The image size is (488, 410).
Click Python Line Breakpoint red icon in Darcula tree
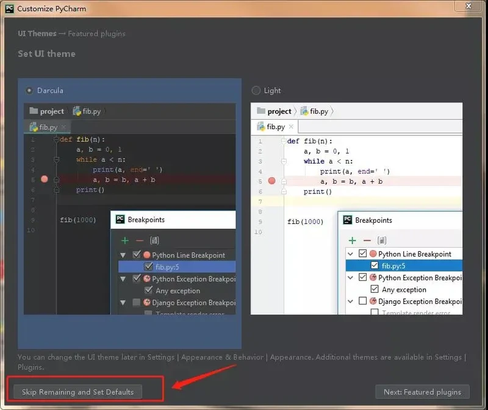(x=147, y=255)
